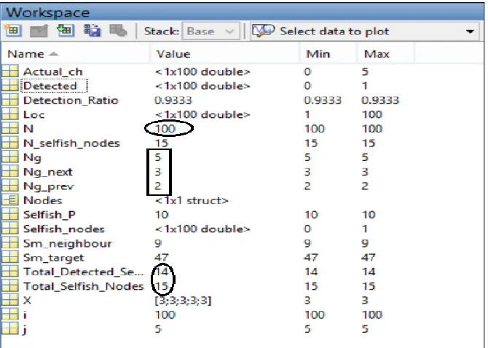Click the Total_Detected_Se... variable icon
This screenshot has width=488, height=348.
tap(10, 272)
